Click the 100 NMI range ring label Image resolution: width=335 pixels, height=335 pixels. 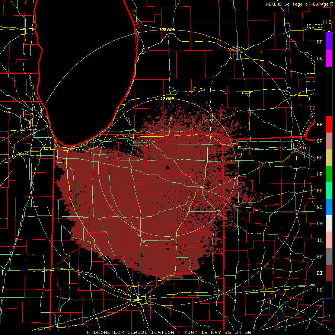pyautogui.click(x=167, y=29)
